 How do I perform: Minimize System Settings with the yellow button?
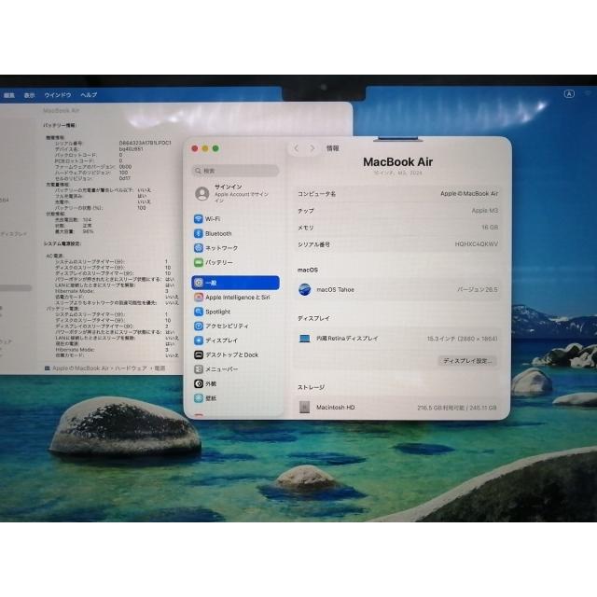[x=205, y=148]
